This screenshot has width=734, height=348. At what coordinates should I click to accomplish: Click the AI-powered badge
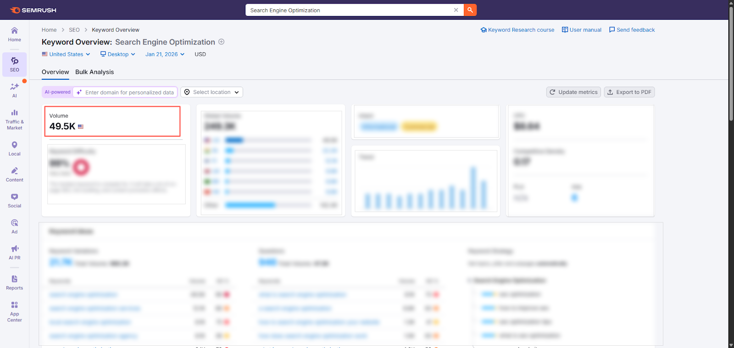pos(58,92)
